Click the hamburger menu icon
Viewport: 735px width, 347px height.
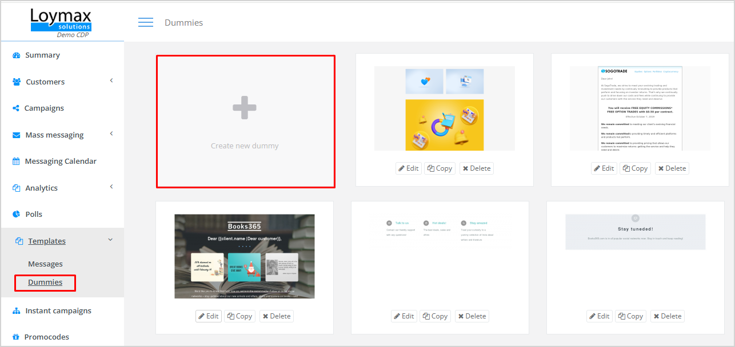(x=146, y=22)
